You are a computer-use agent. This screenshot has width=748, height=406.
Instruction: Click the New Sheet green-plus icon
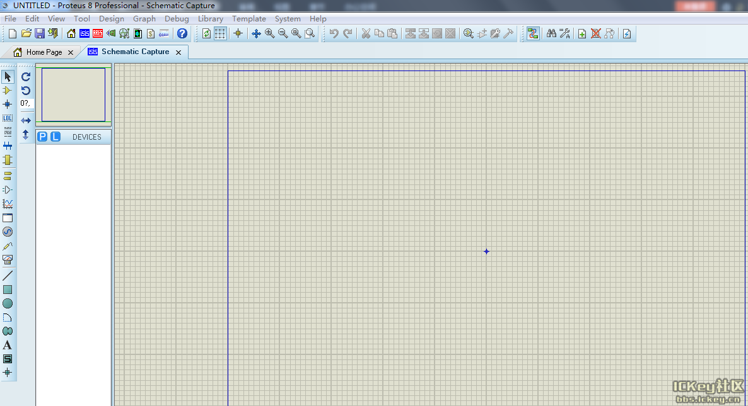point(582,33)
